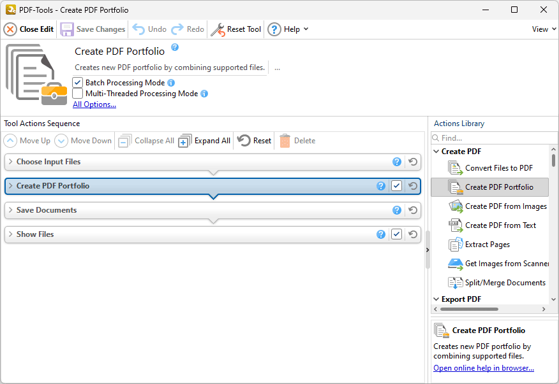Click the Actions Library panel collapse arrow

pyautogui.click(x=428, y=250)
